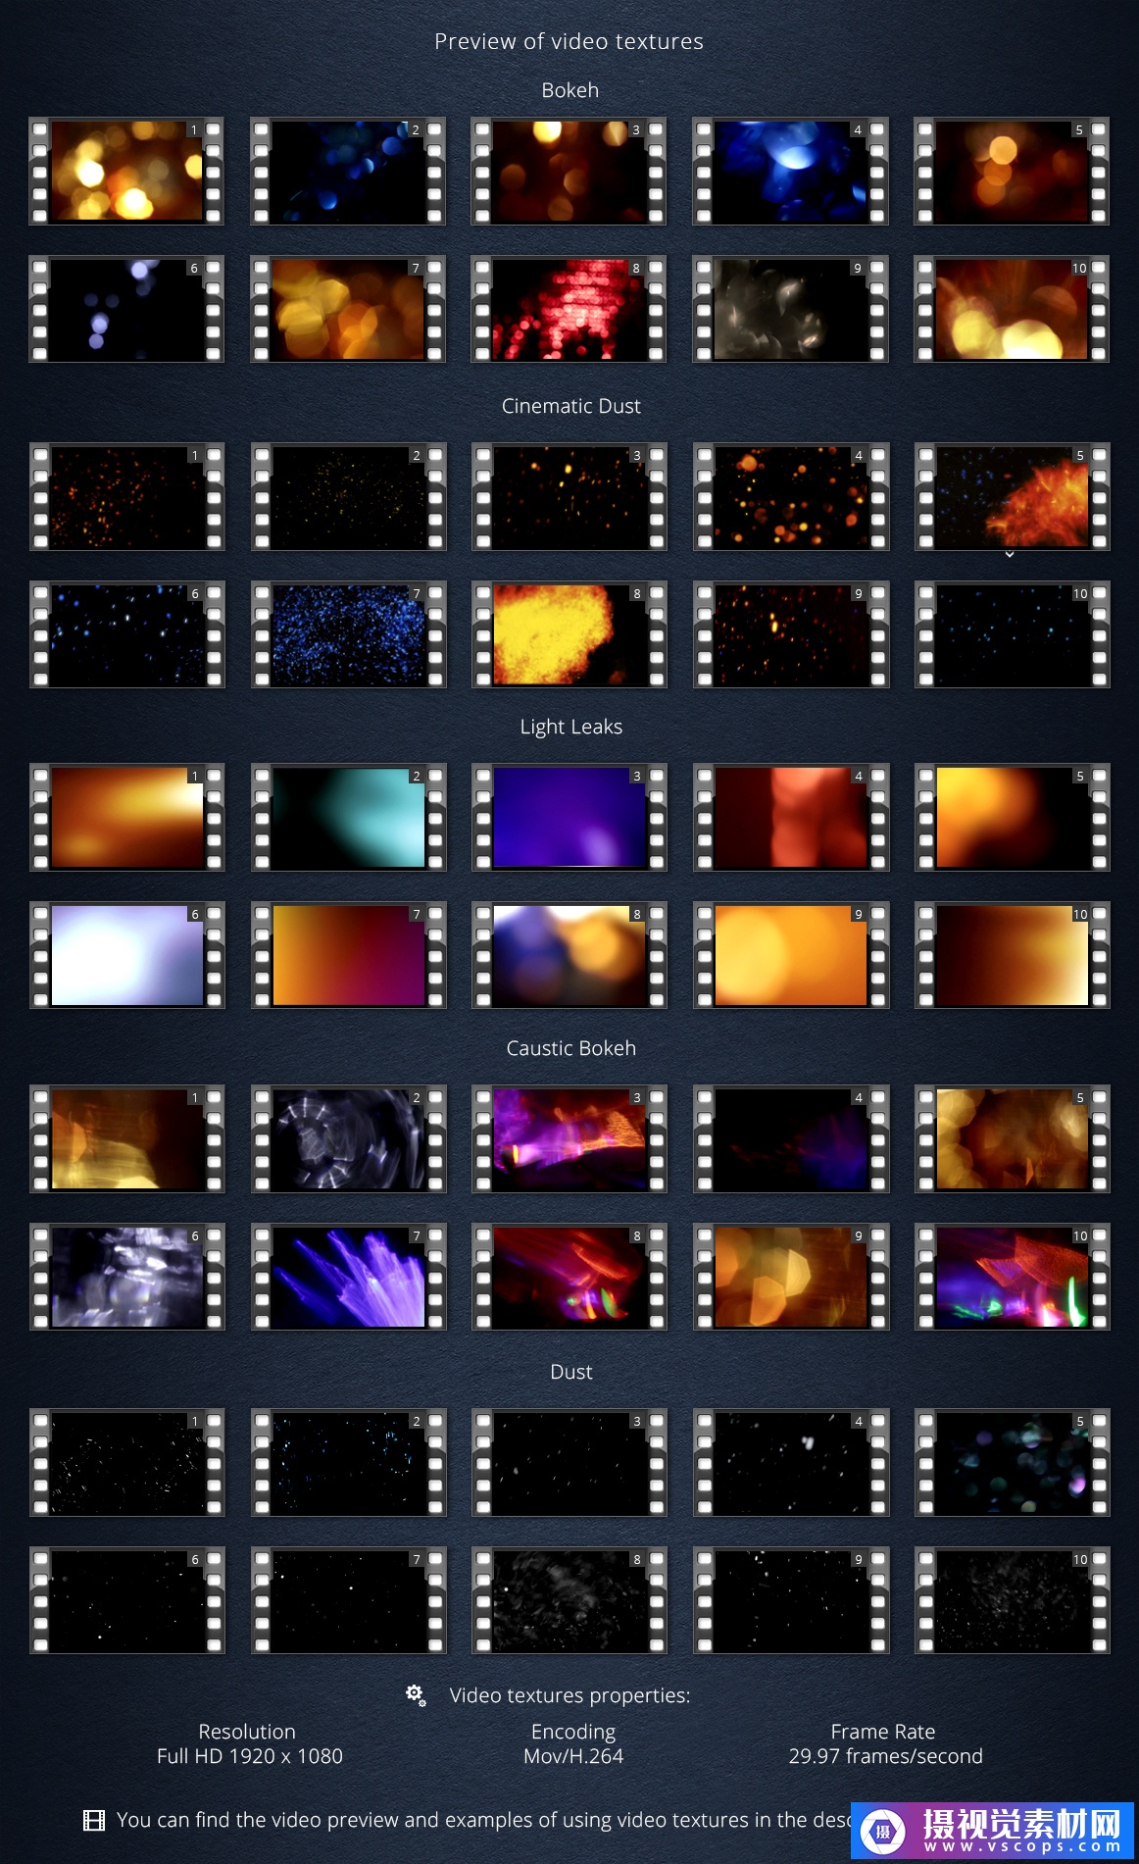The image size is (1139, 1864).
Task: Open Dust thumbnail number 8
Action: click(569, 1600)
